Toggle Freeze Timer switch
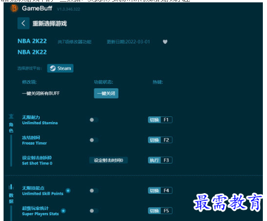Screen dimensions: 267x221 (x=94, y=140)
